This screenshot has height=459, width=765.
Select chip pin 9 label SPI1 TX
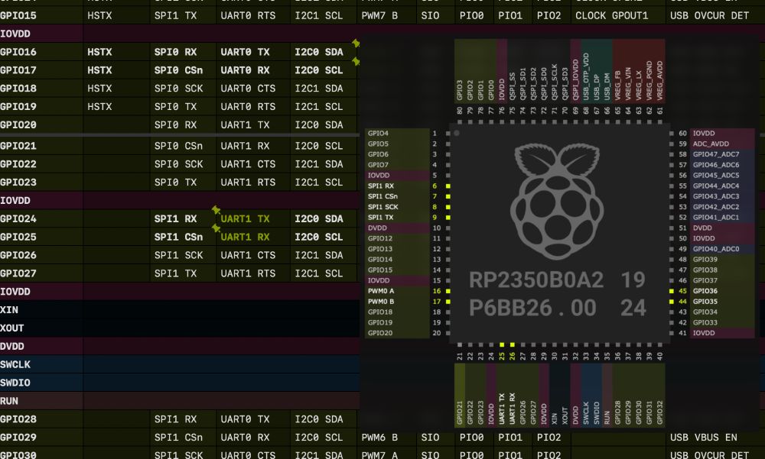(x=380, y=218)
